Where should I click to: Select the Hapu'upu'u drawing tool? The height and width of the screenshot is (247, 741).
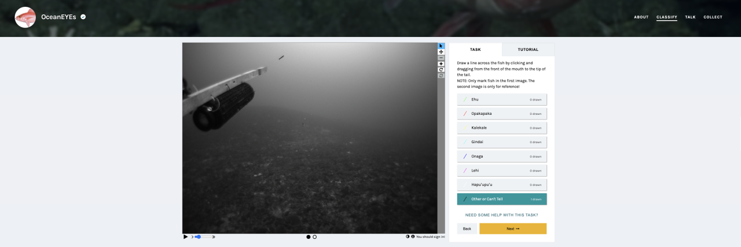pyautogui.click(x=502, y=185)
